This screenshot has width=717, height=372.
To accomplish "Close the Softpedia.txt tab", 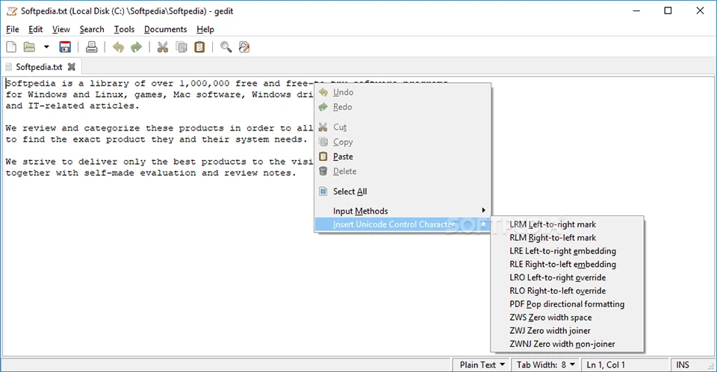I will [72, 67].
